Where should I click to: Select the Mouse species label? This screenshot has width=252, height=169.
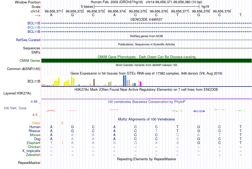tap(35, 135)
